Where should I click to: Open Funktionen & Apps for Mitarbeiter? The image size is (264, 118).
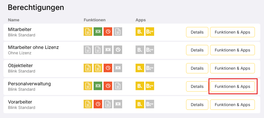pyautogui.click(x=232, y=32)
